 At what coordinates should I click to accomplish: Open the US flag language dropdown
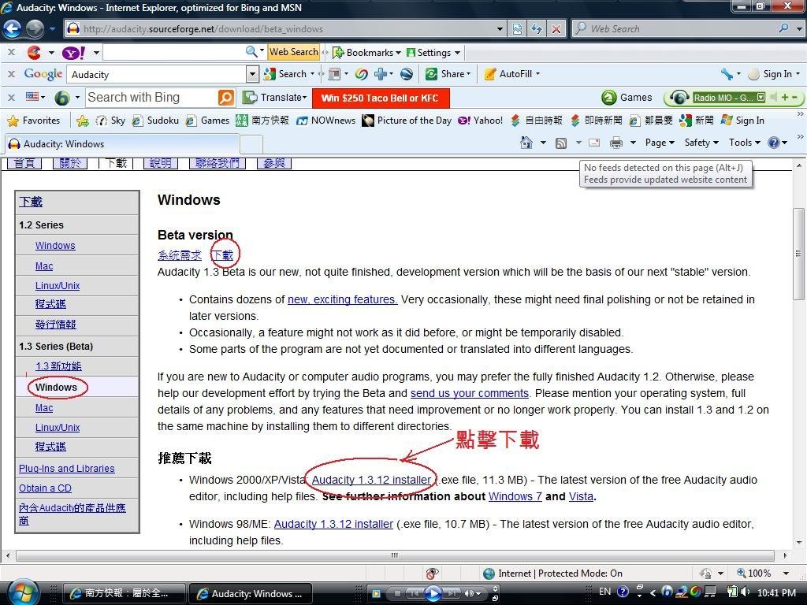pos(35,97)
